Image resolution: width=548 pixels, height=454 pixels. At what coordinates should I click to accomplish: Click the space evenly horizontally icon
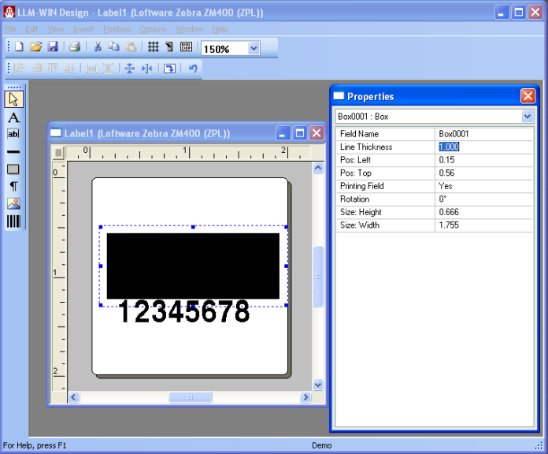[x=91, y=69]
